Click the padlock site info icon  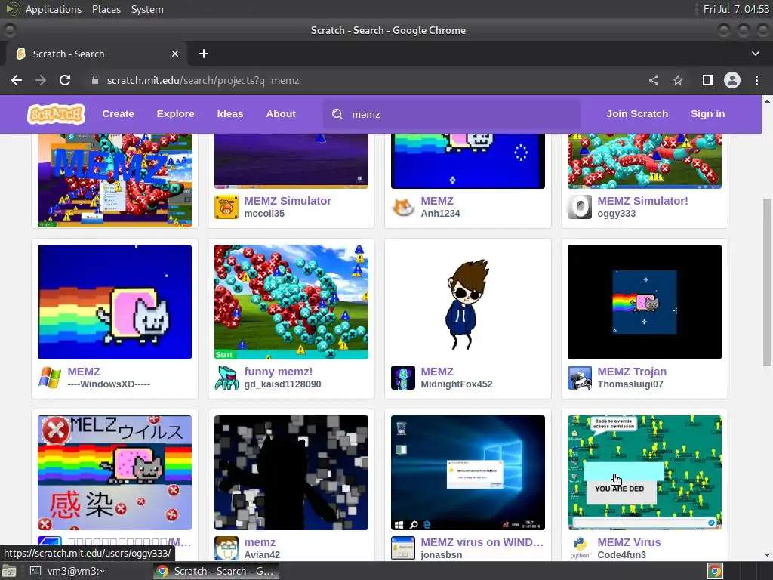click(x=95, y=80)
